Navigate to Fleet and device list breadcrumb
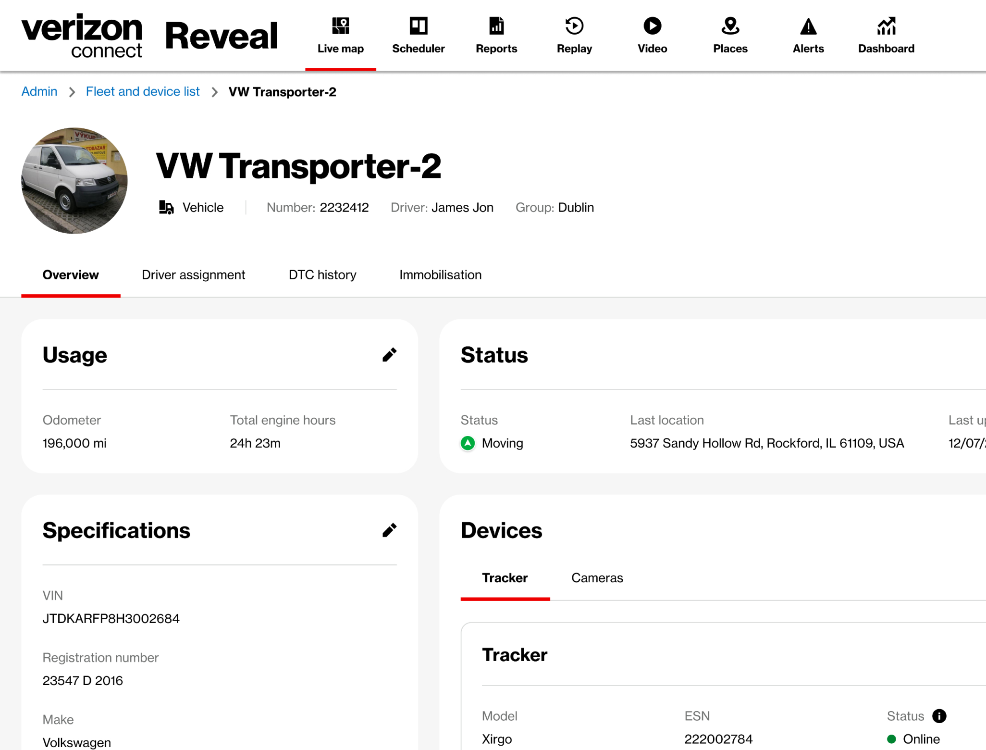Image resolution: width=986 pixels, height=750 pixels. [x=143, y=91]
